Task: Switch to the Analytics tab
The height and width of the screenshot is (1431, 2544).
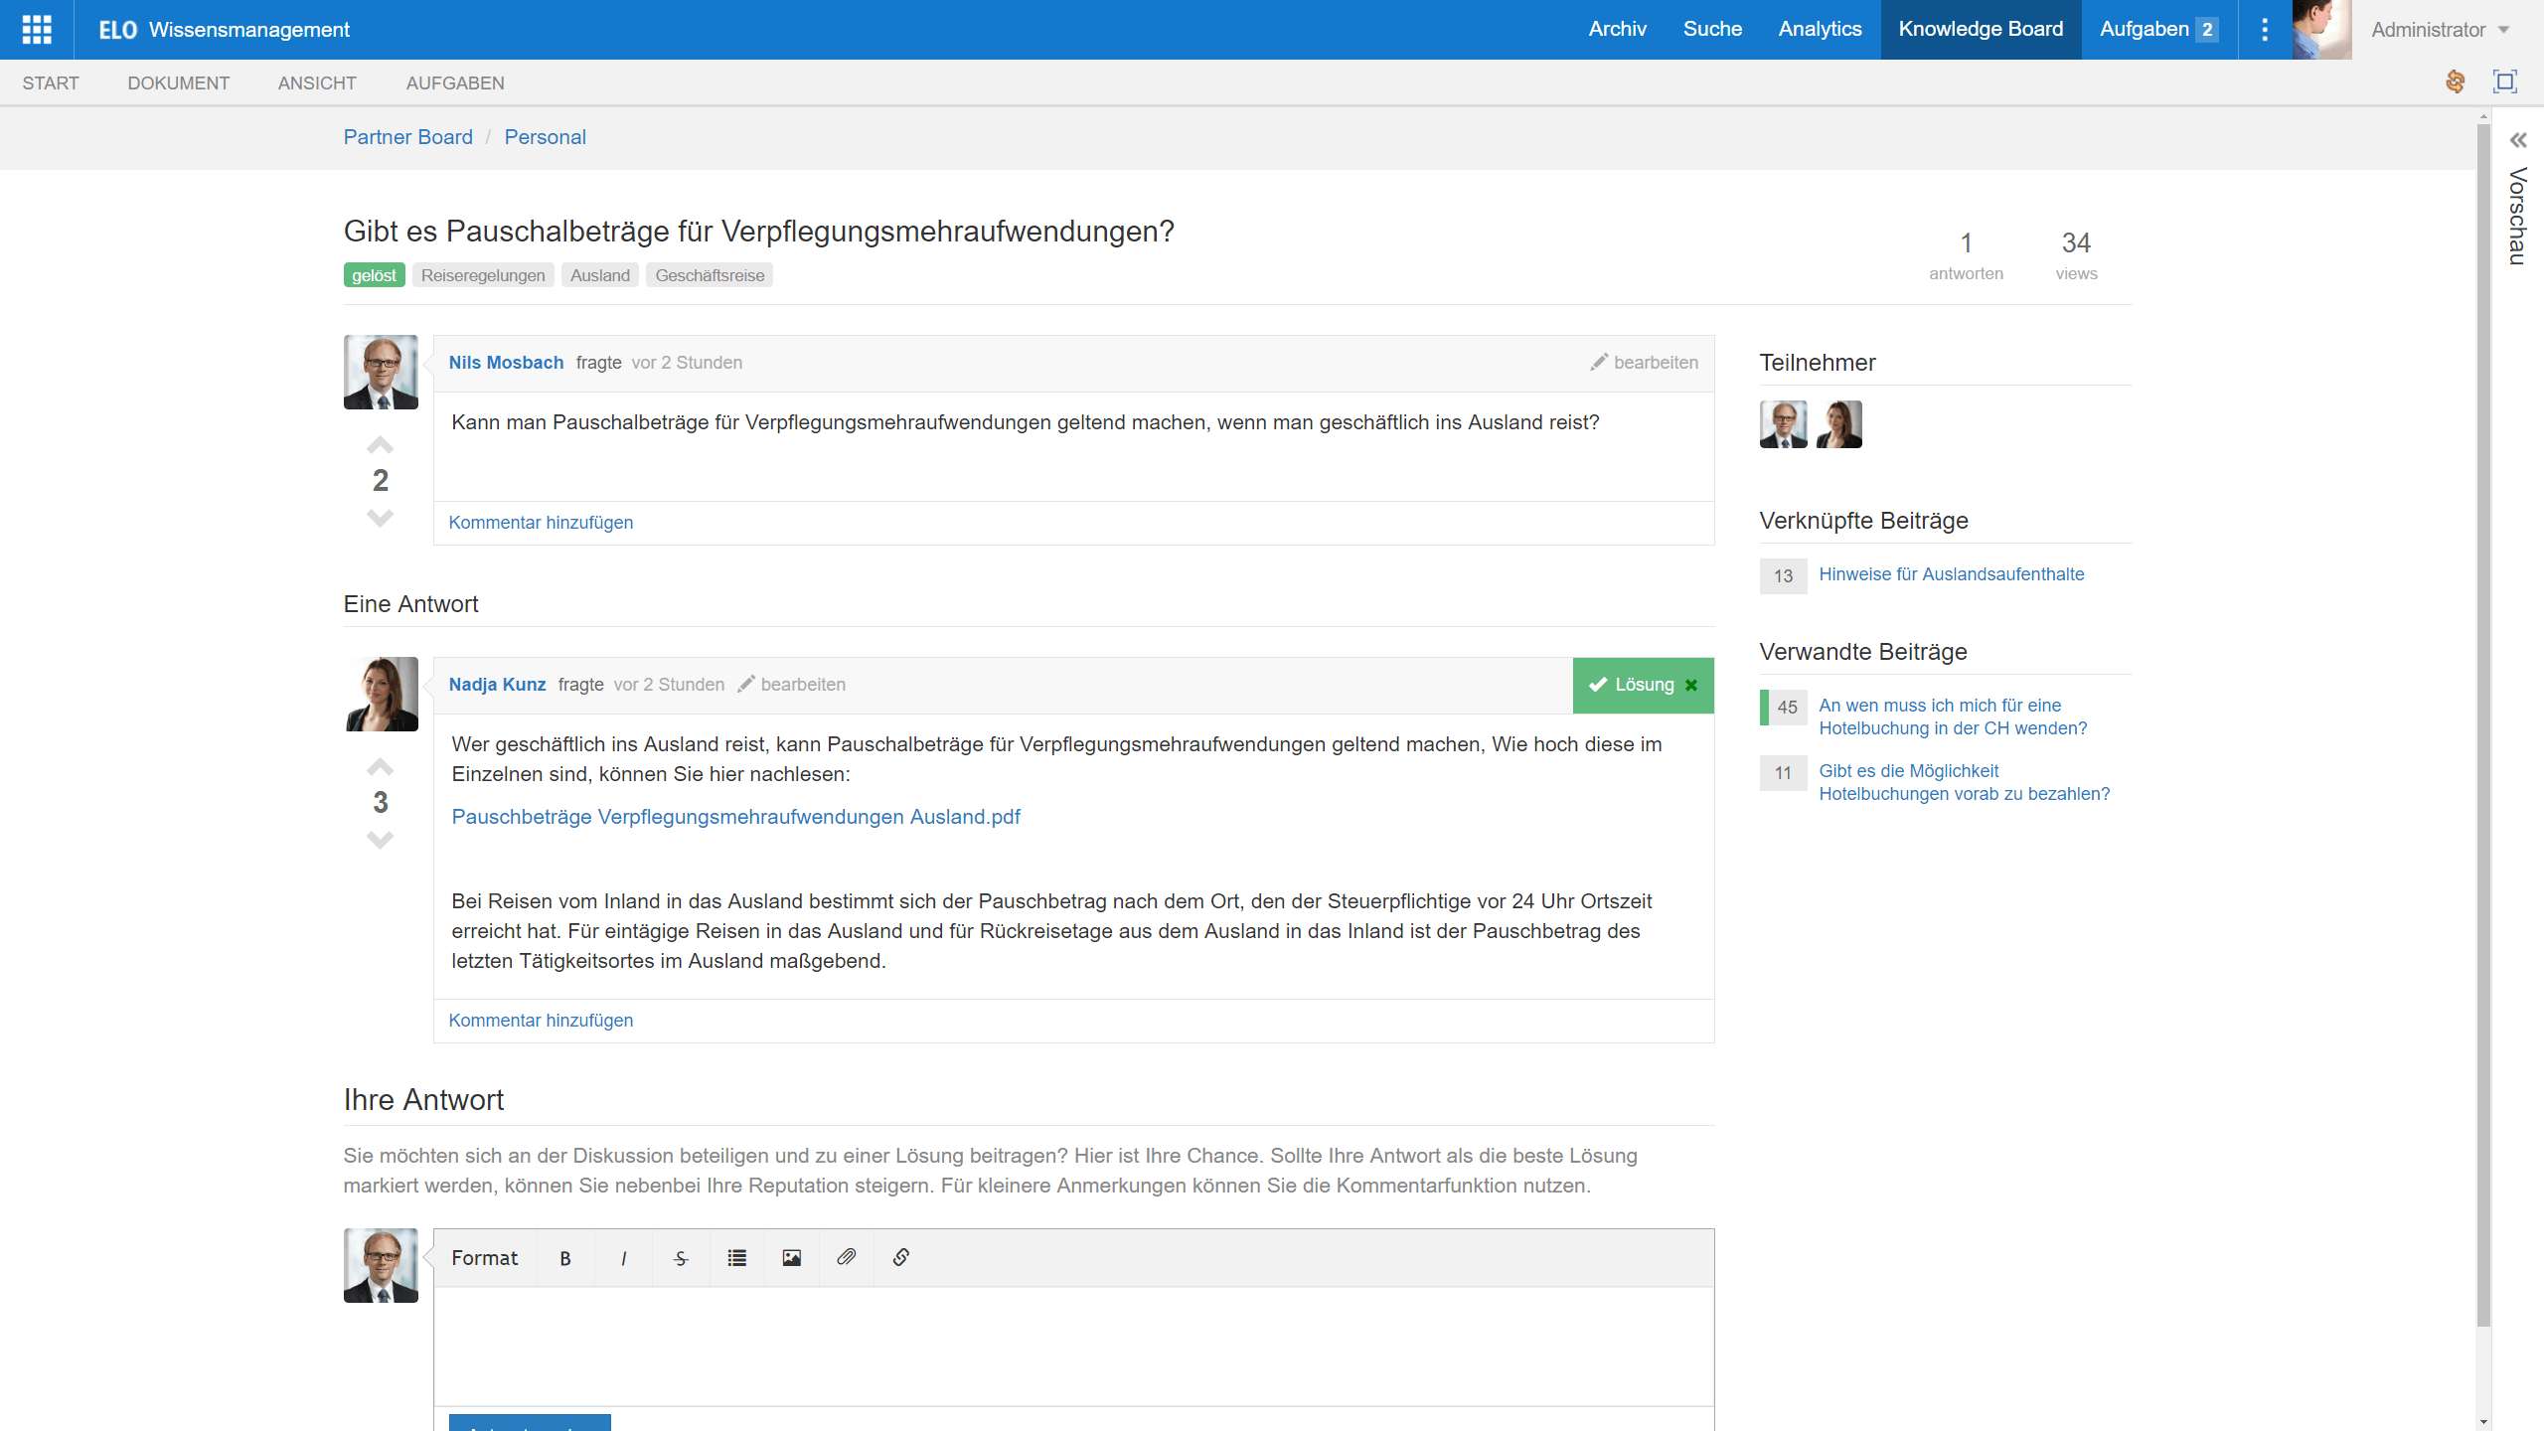Action: point(1820,30)
